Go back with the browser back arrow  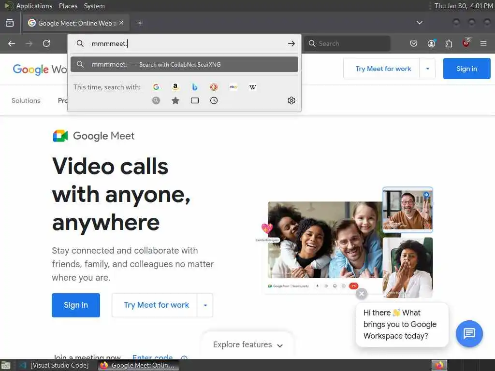pos(12,43)
